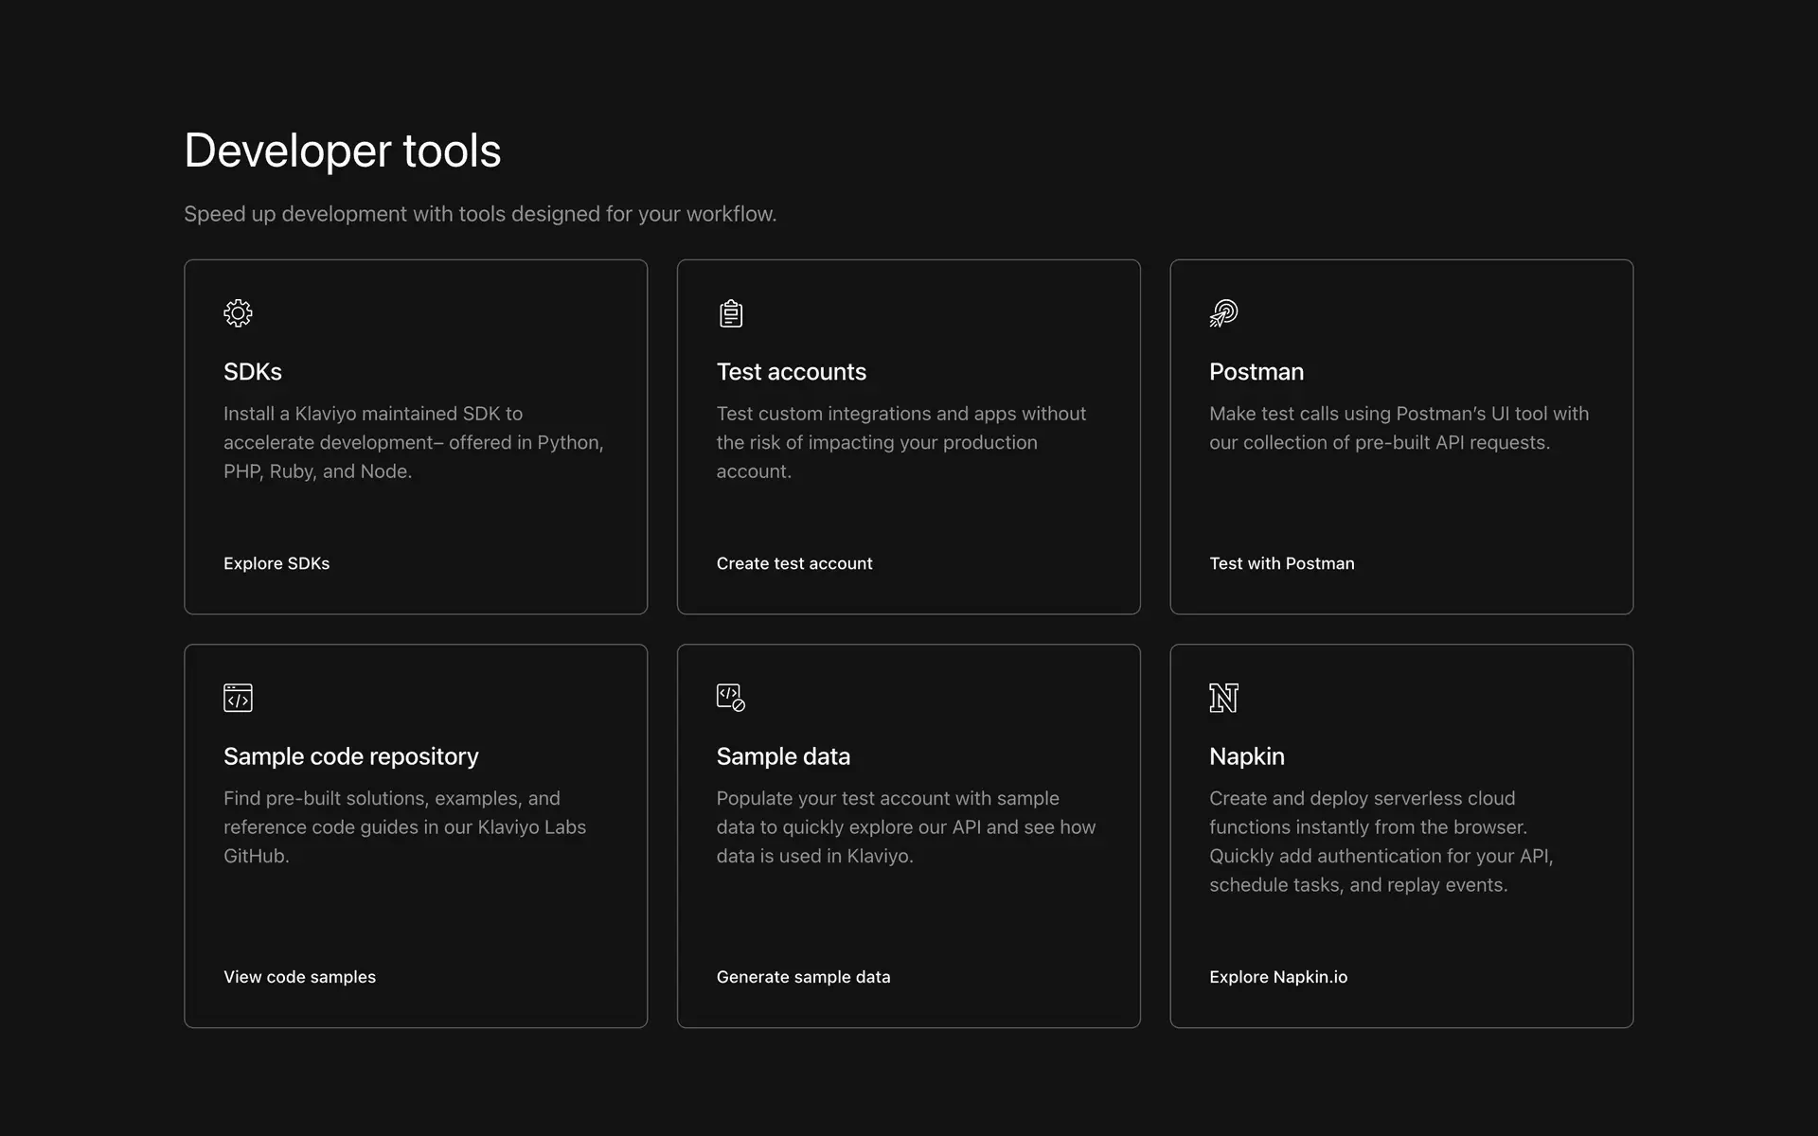The width and height of the screenshot is (1818, 1136).
Task: Click the SDKs card title
Action: coord(253,372)
